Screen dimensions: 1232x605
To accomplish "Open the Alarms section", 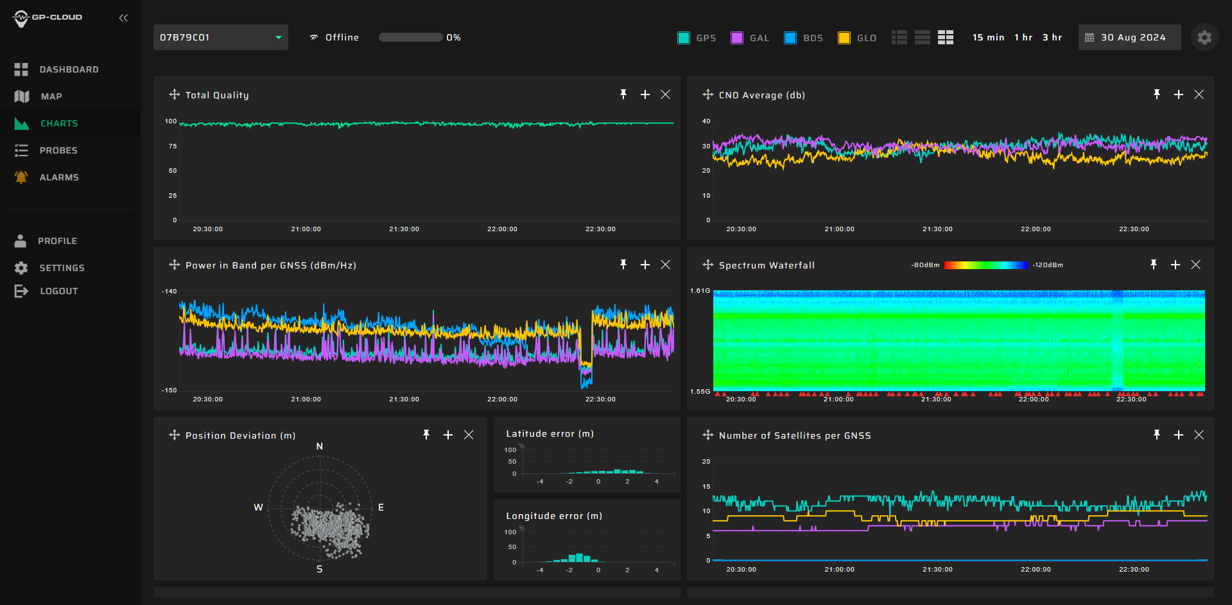I will [59, 177].
